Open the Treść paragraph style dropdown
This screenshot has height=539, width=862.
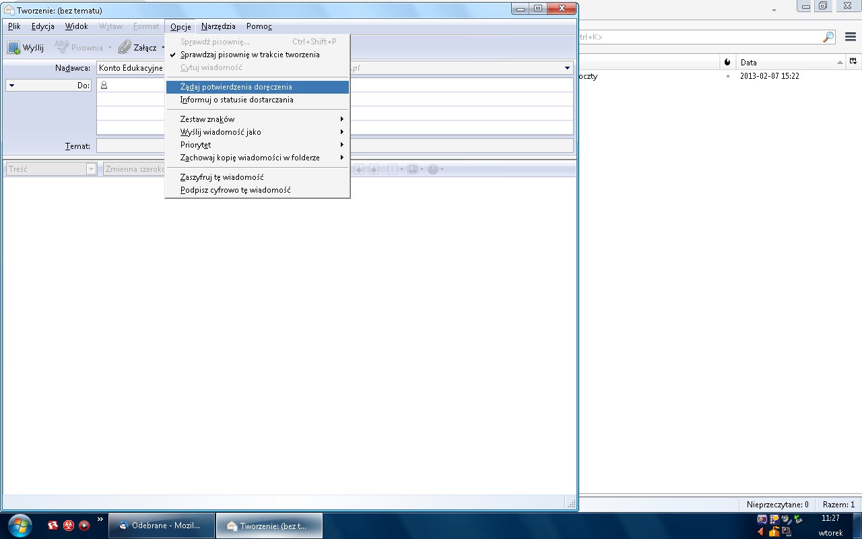(x=52, y=169)
